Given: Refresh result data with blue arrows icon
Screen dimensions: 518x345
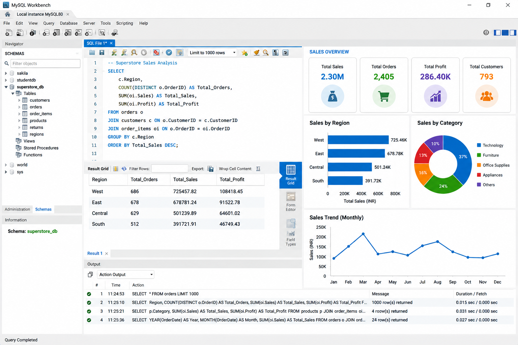Looking at the screenshot, I should [x=124, y=169].
